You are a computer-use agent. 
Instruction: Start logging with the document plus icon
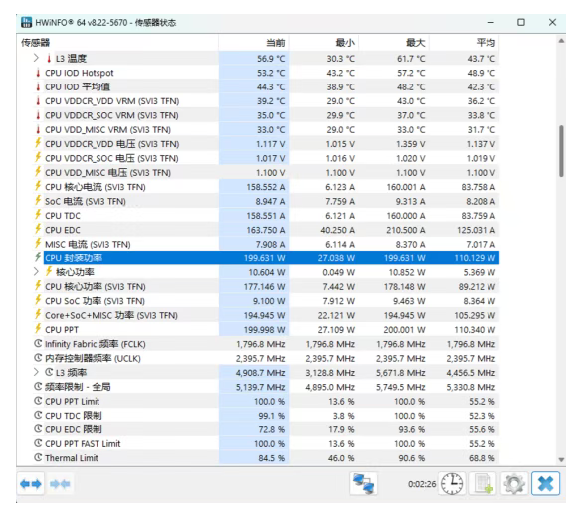(484, 484)
